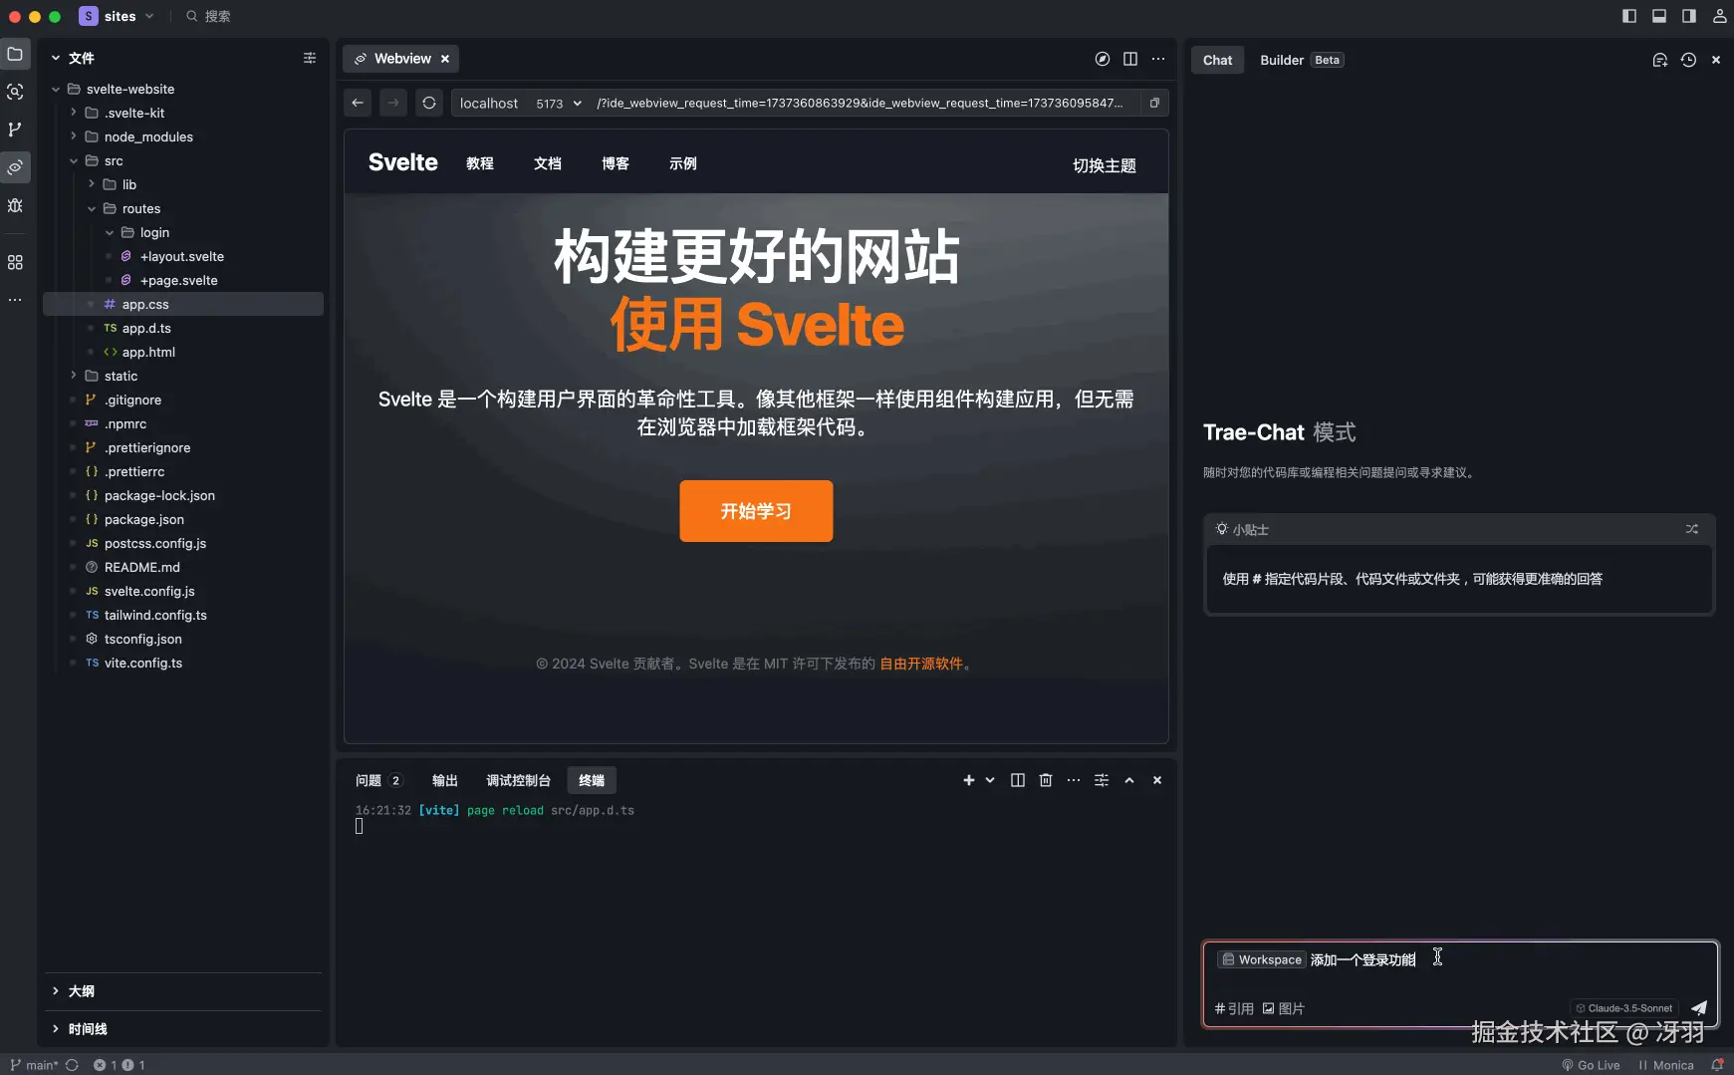Delete the terminal with trash icon
Viewport: 1734px width, 1075px height.
click(1046, 780)
